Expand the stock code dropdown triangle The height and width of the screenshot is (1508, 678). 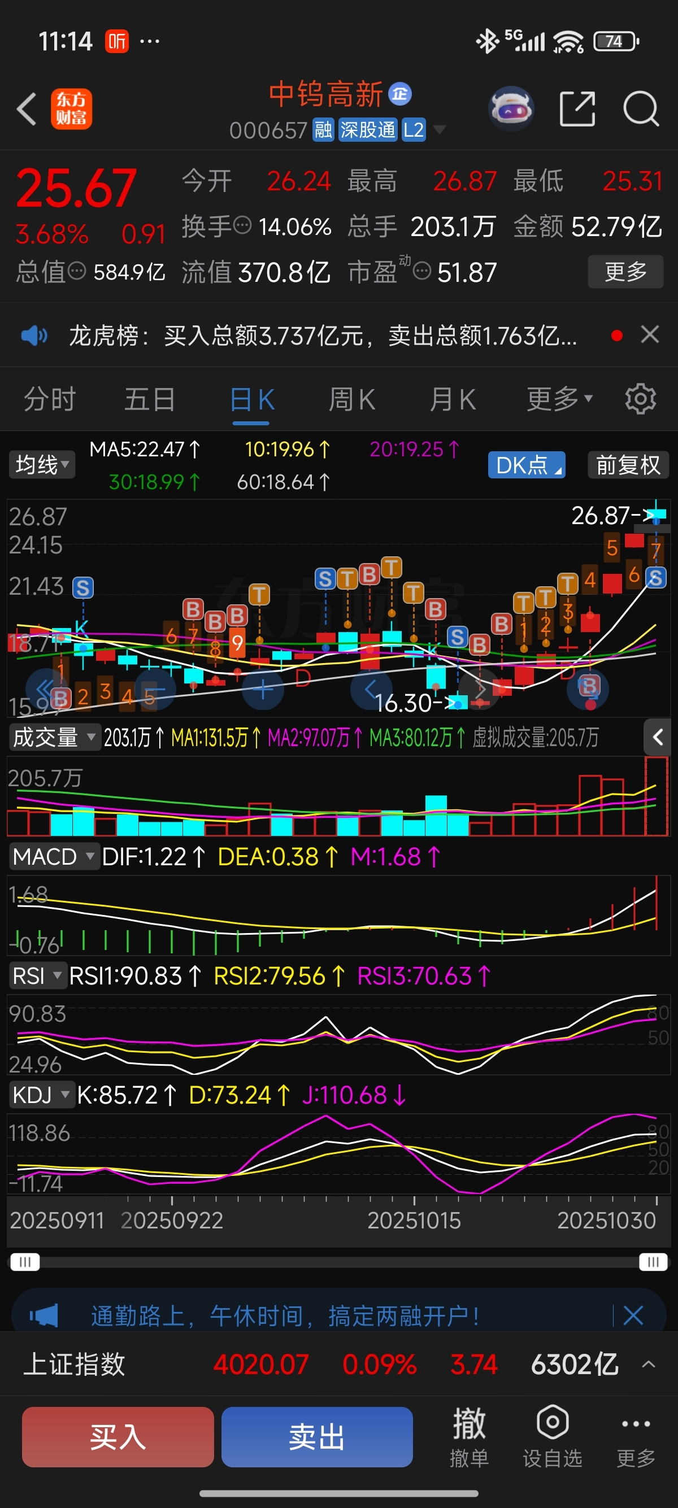point(438,130)
